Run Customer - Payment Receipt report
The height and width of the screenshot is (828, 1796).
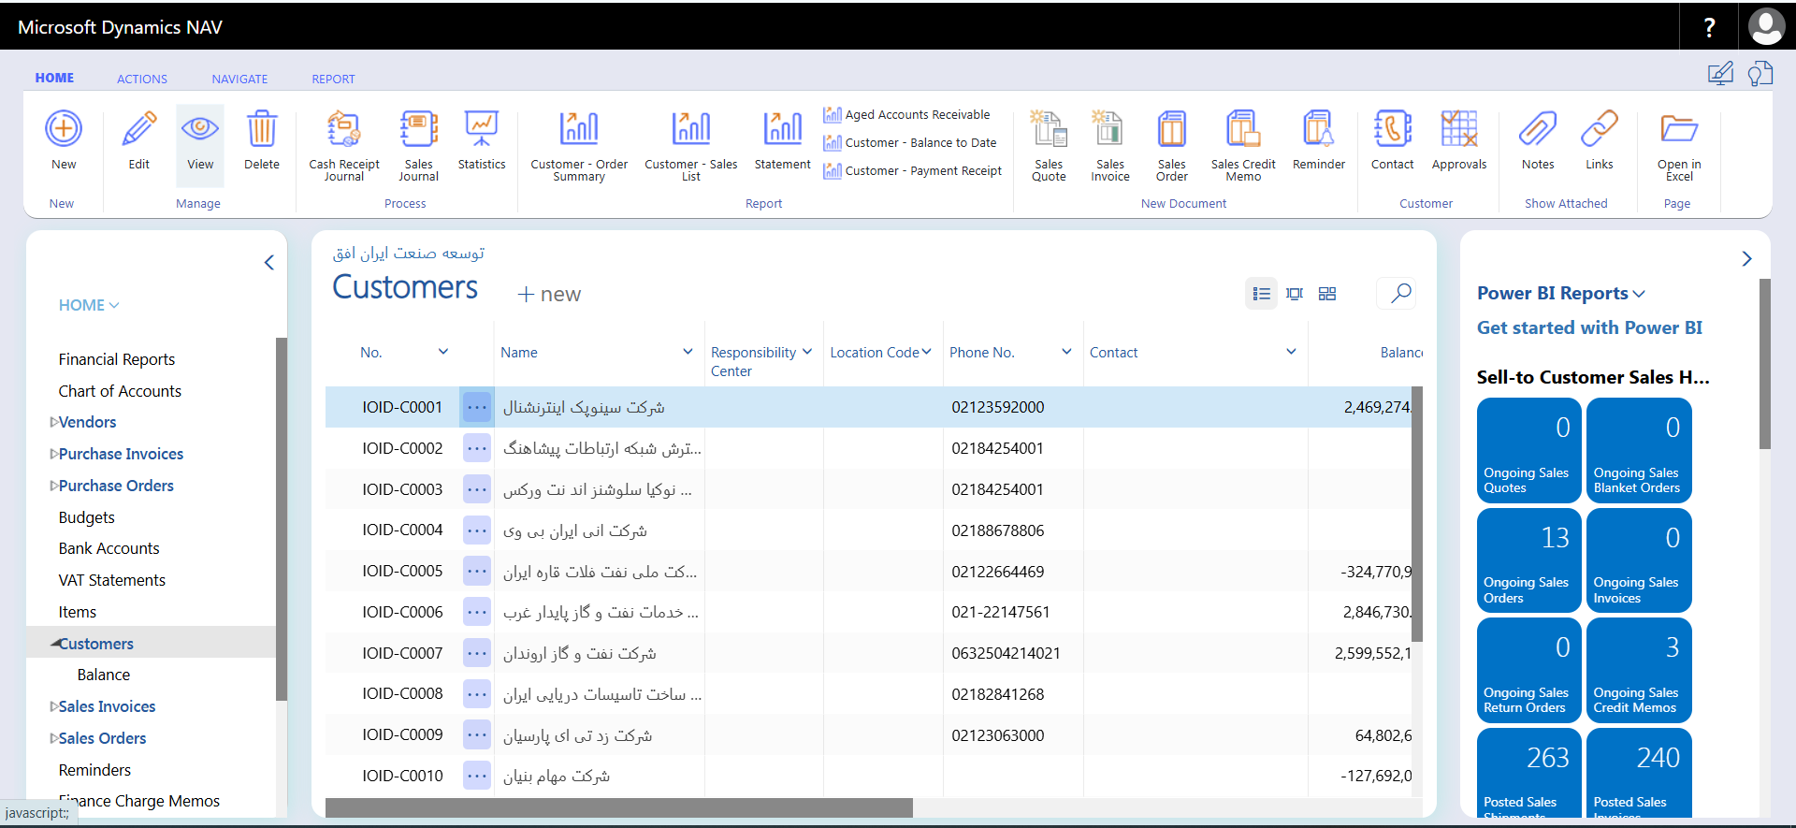[x=912, y=170]
